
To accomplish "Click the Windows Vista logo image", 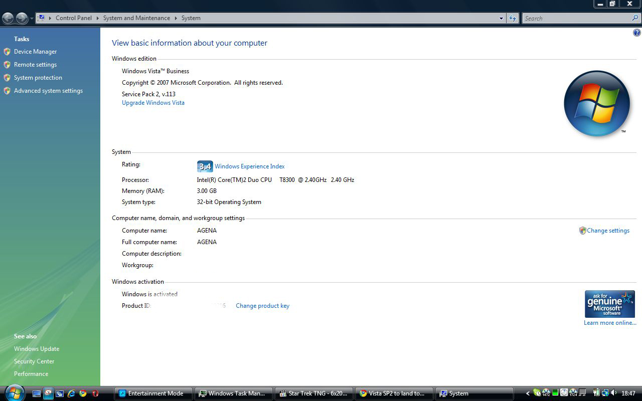I will click(x=597, y=103).
